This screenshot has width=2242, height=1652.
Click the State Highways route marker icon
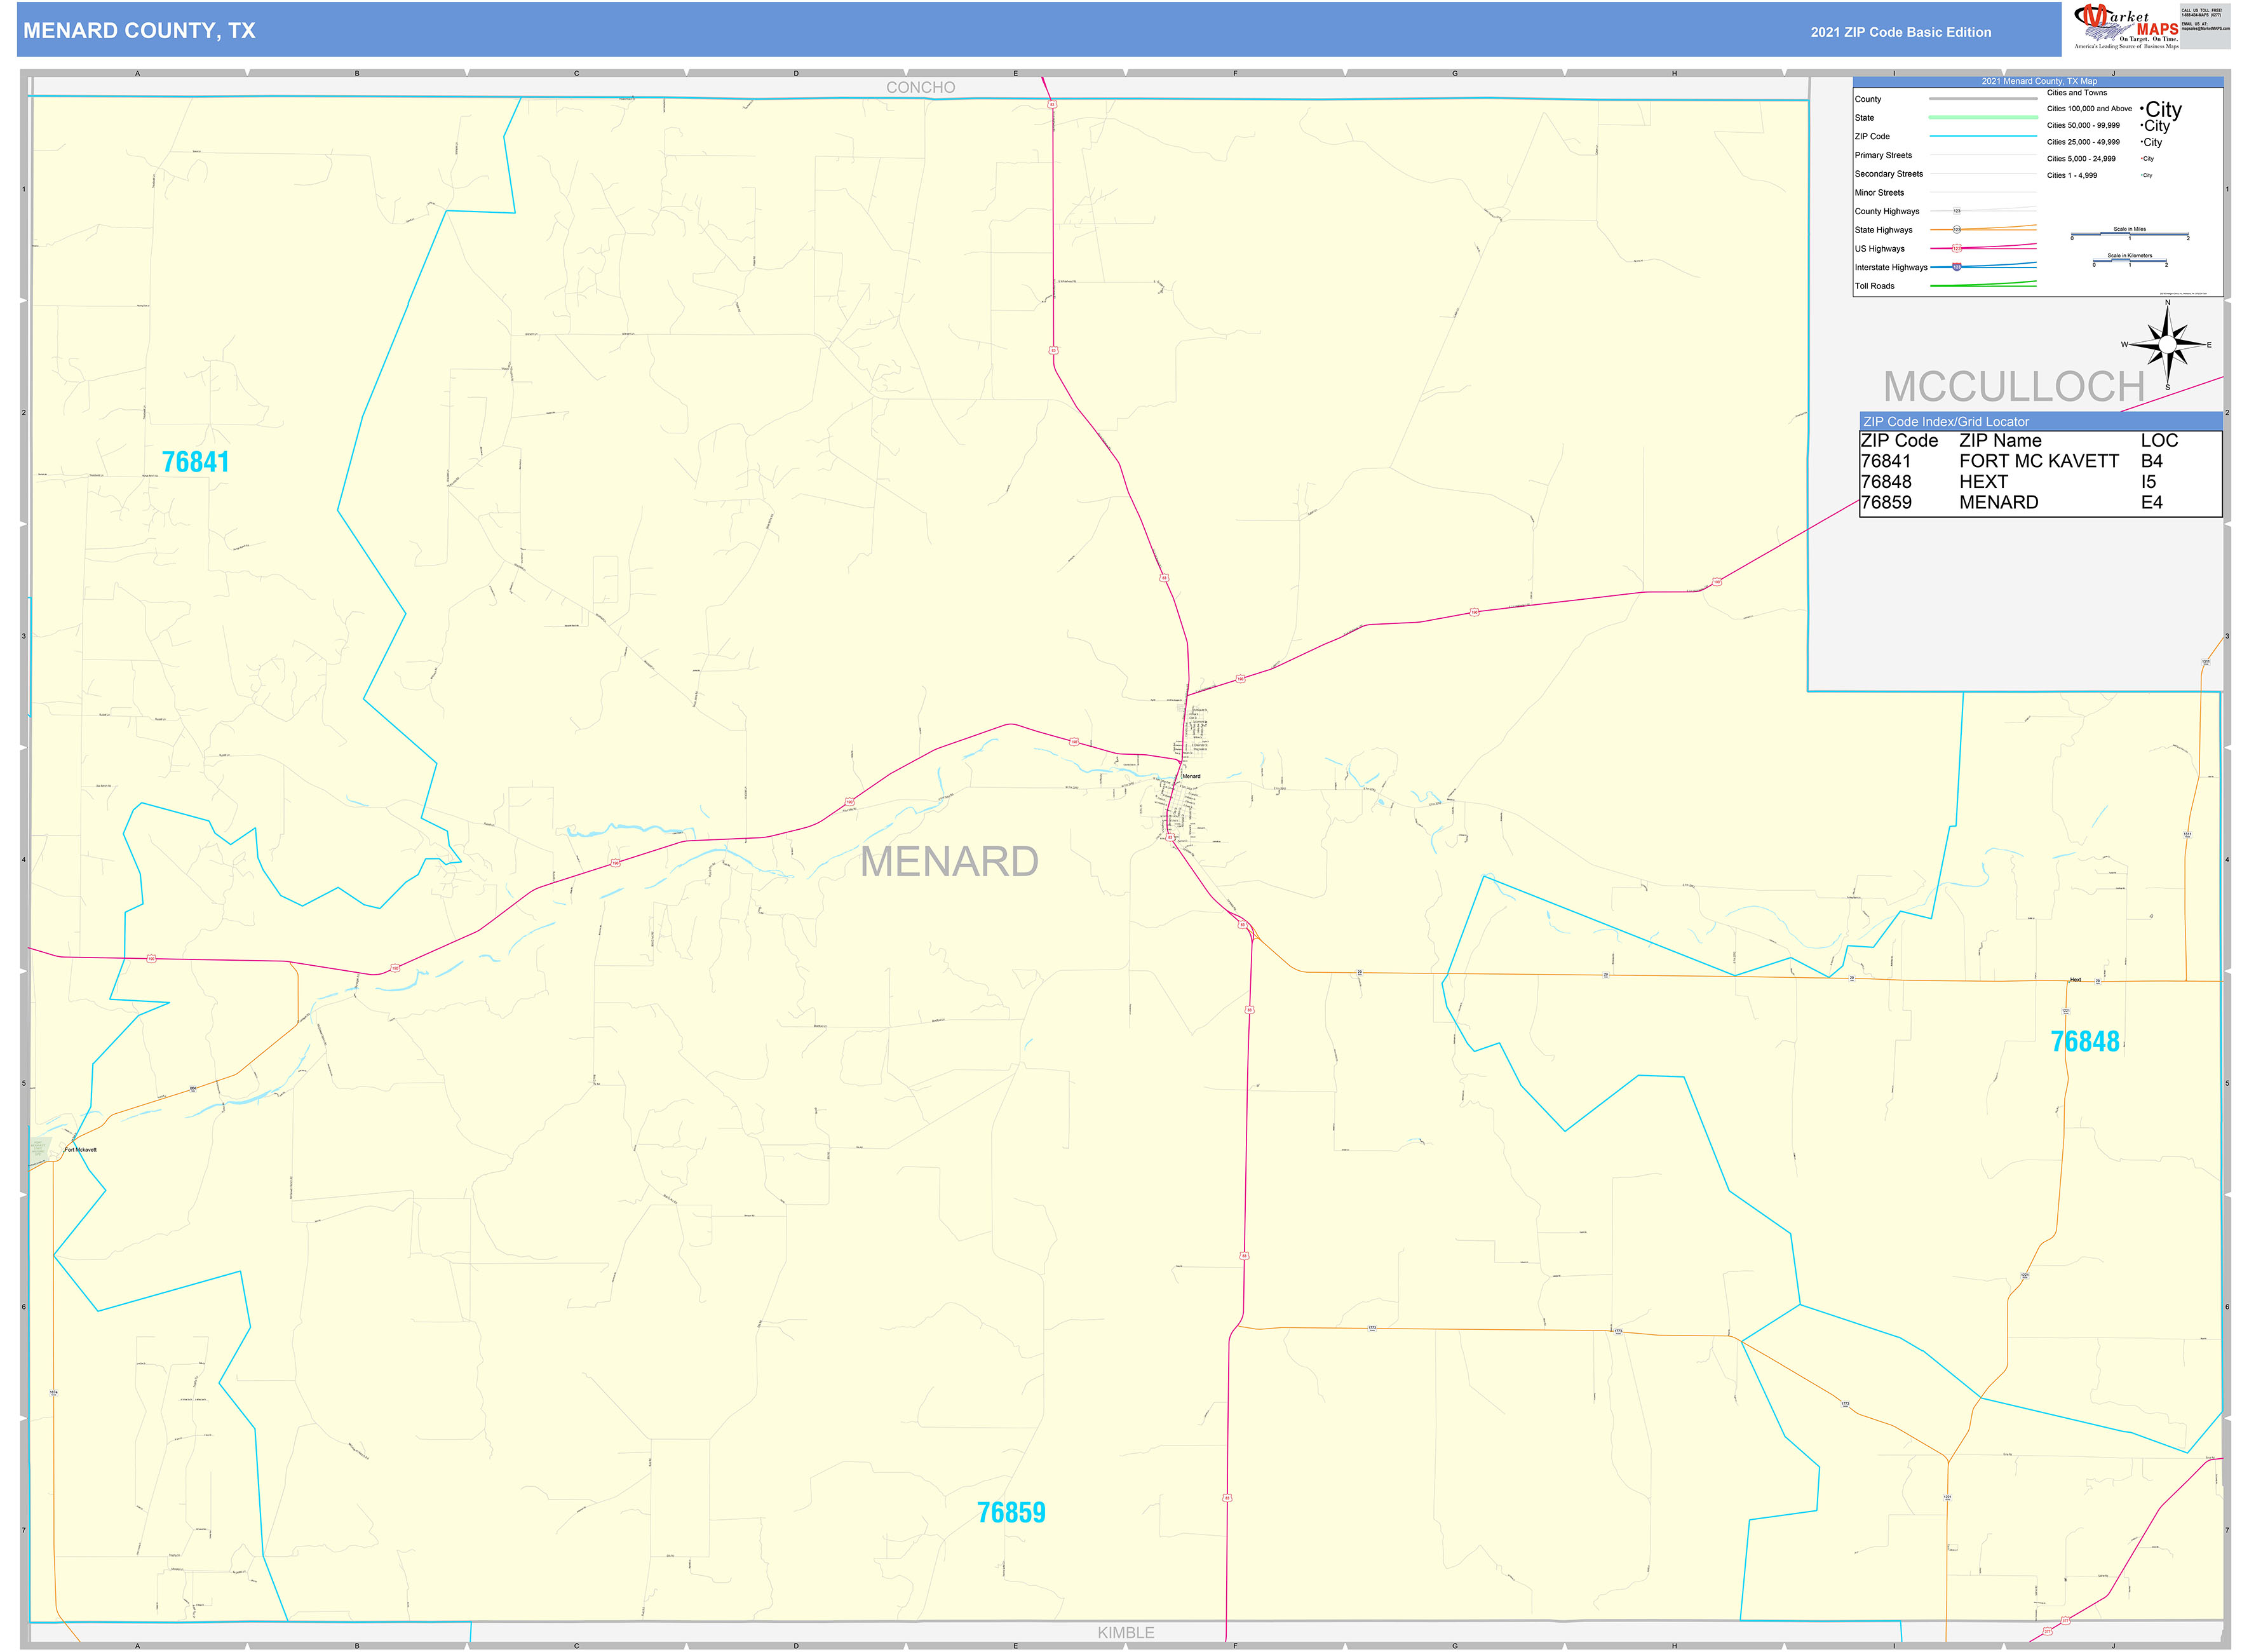tap(1958, 230)
